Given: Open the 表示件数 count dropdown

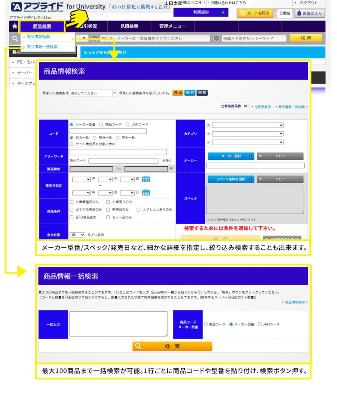Looking at the screenshot, I should (77, 235).
